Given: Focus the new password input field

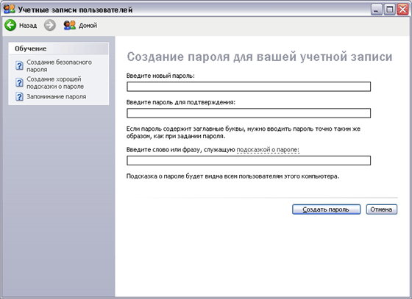Looking at the screenshot, I should 249,87.
